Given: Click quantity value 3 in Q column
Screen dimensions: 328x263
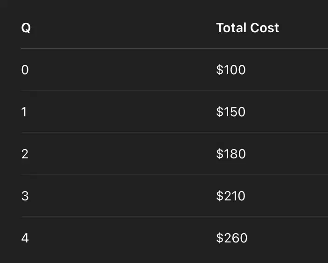Looking at the screenshot, I should [25, 196].
